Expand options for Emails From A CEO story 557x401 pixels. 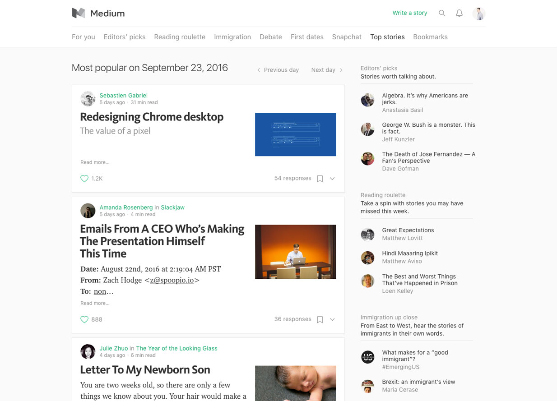coord(332,319)
